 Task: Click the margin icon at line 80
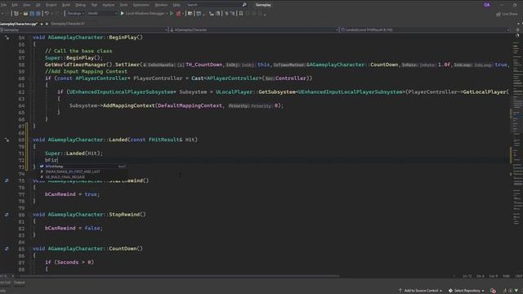pos(7,215)
